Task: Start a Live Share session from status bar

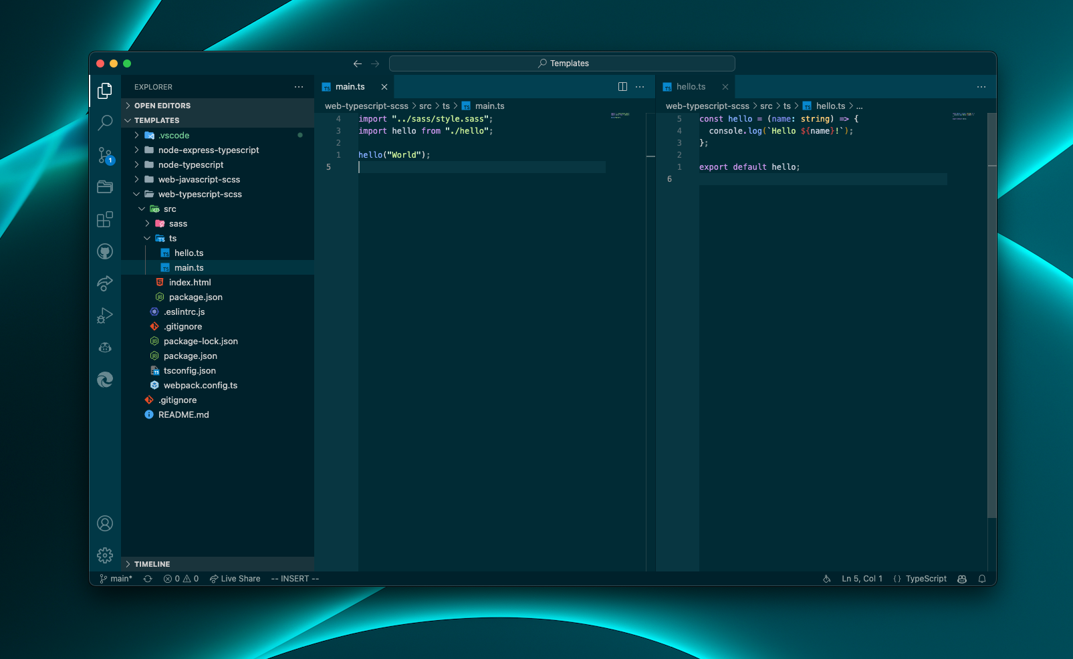Action: pos(235,579)
